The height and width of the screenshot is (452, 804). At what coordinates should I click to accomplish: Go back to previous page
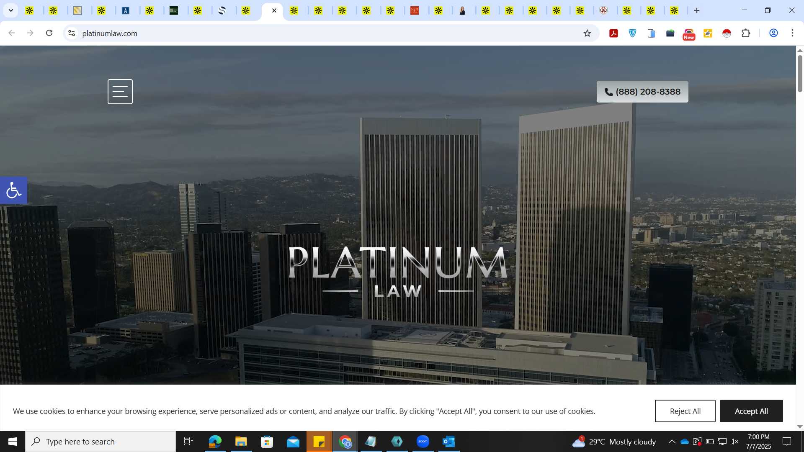tap(12, 33)
